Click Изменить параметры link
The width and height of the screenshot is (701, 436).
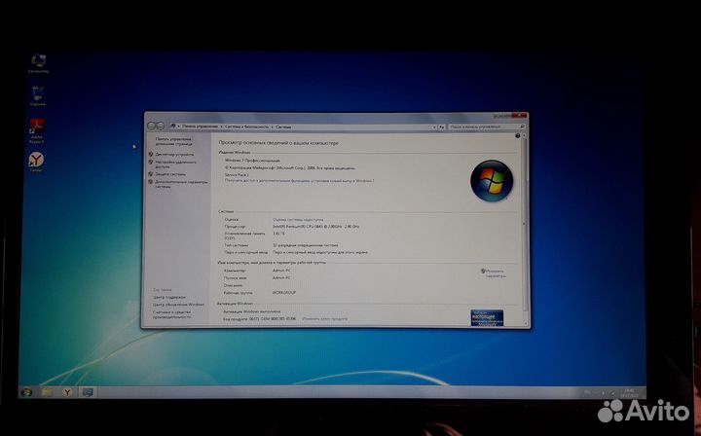coord(496,273)
